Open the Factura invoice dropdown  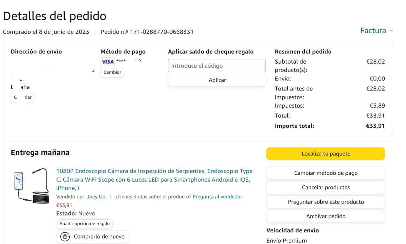[x=373, y=31]
